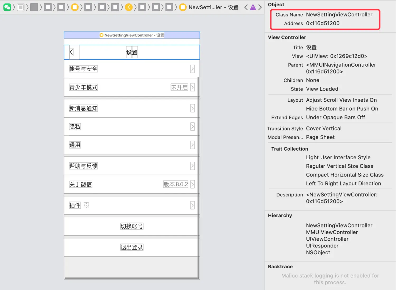The width and height of the screenshot is (396, 290).
Task: Select the 版本 8.0.2 version label
Action: (x=176, y=184)
